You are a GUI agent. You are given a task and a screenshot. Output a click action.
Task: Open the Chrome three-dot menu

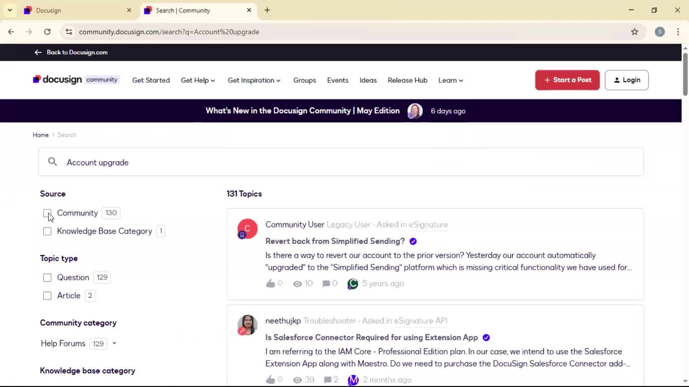click(x=678, y=32)
